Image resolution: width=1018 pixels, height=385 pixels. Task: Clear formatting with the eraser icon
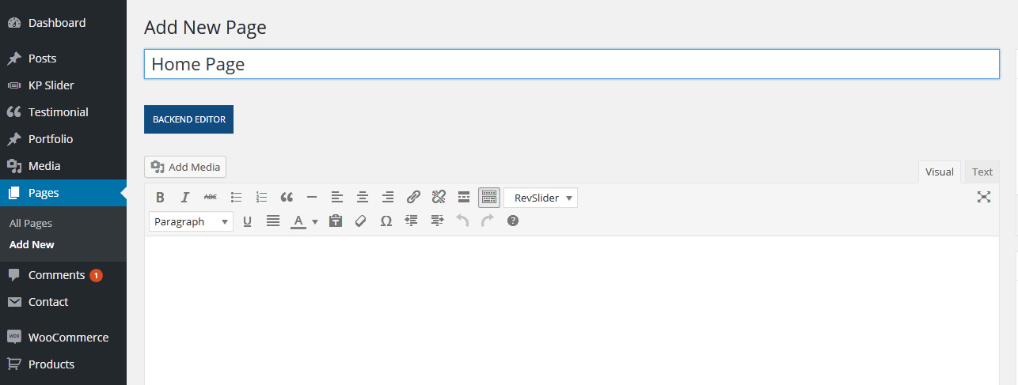pos(361,221)
